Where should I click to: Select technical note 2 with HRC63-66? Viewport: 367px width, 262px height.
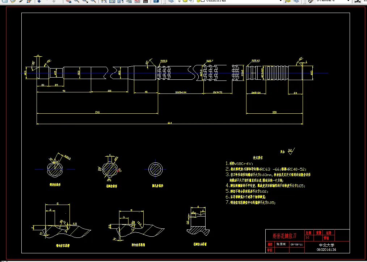(266, 169)
